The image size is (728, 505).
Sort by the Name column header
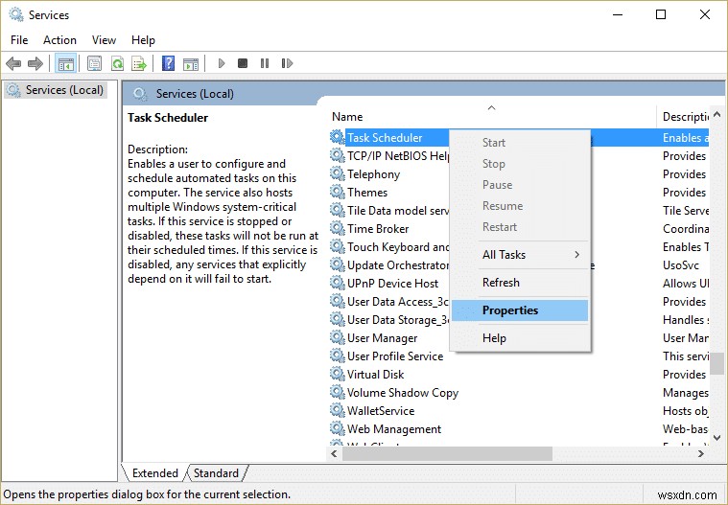[492, 117]
